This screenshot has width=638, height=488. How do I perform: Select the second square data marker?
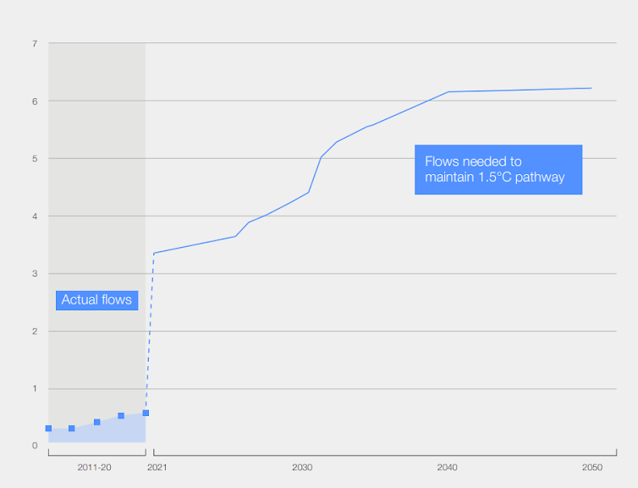tap(72, 428)
